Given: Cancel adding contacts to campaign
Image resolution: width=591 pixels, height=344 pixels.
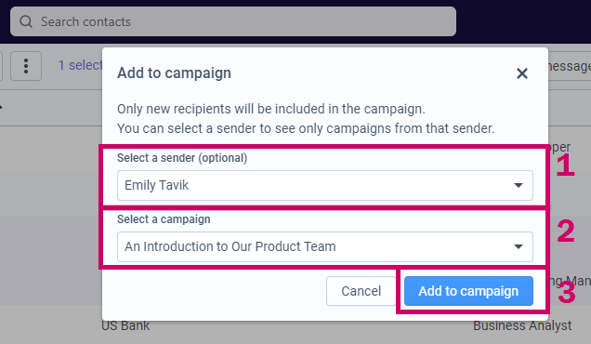Looking at the screenshot, I should (361, 291).
